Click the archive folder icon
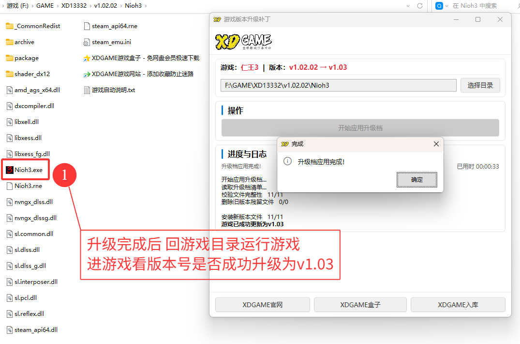520x344 pixels. click(10, 42)
